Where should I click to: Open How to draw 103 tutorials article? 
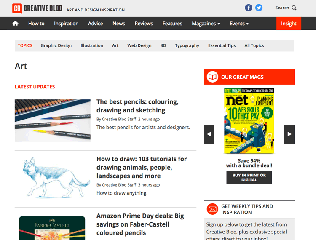[142, 167]
